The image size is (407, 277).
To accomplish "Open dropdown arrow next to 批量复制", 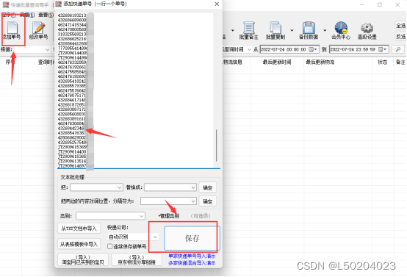I will coord(292,30).
